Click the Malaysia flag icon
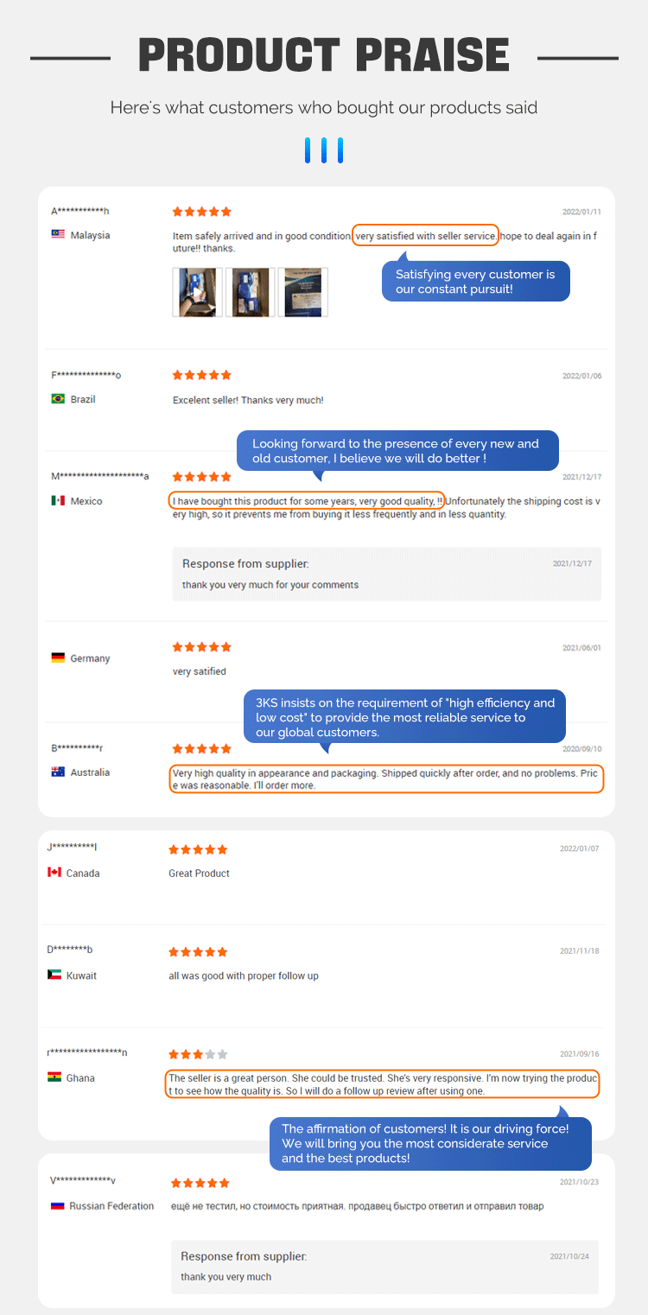Image resolution: width=648 pixels, height=1315 pixels. (x=58, y=235)
